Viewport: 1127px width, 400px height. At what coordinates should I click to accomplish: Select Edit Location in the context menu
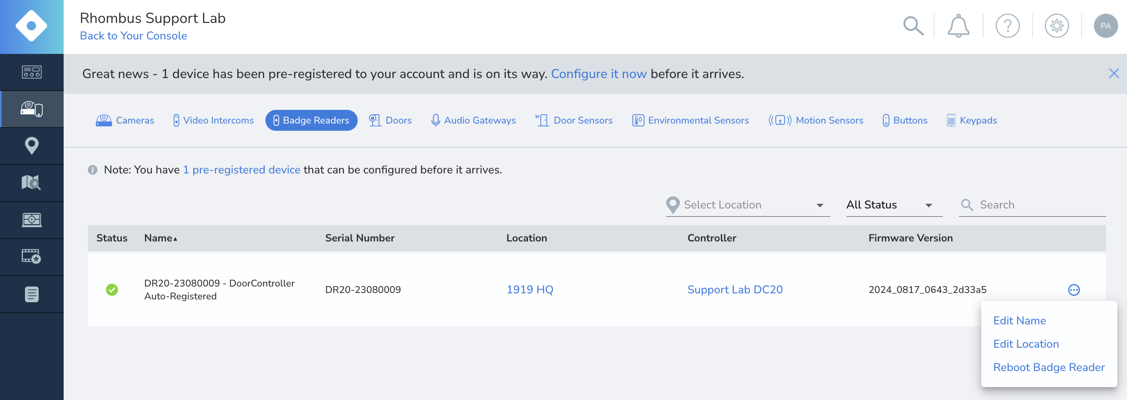[x=1026, y=344]
